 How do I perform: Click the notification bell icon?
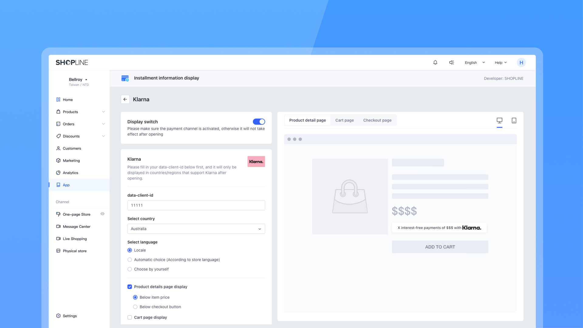coord(435,63)
